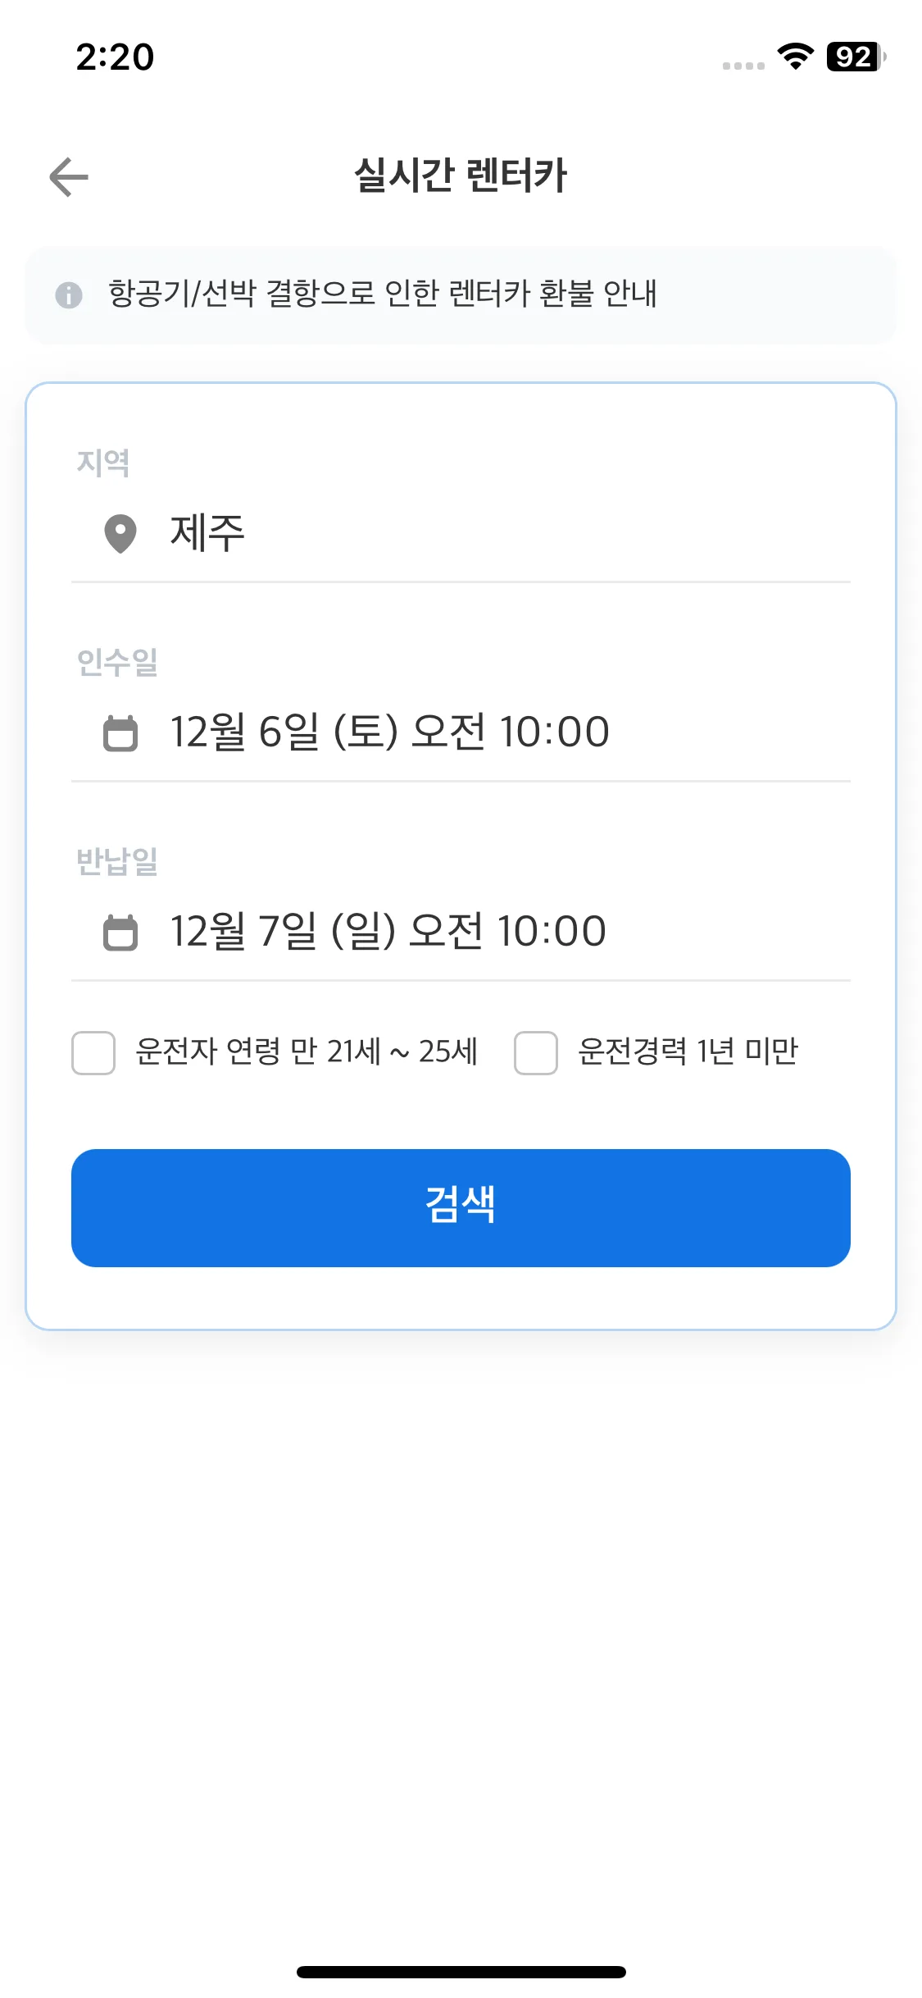Image resolution: width=922 pixels, height=1998 pixels.
Task: Tap the 운전경력 1년 미만 label text
Action: pos(688,1051)
